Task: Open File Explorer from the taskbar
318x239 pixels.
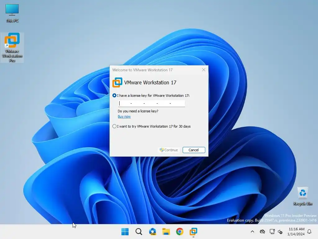Action: (166, 232)
